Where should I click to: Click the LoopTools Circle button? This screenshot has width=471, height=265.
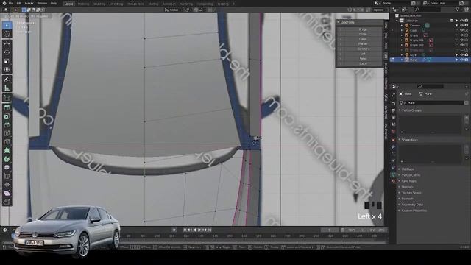coord(362,35)
